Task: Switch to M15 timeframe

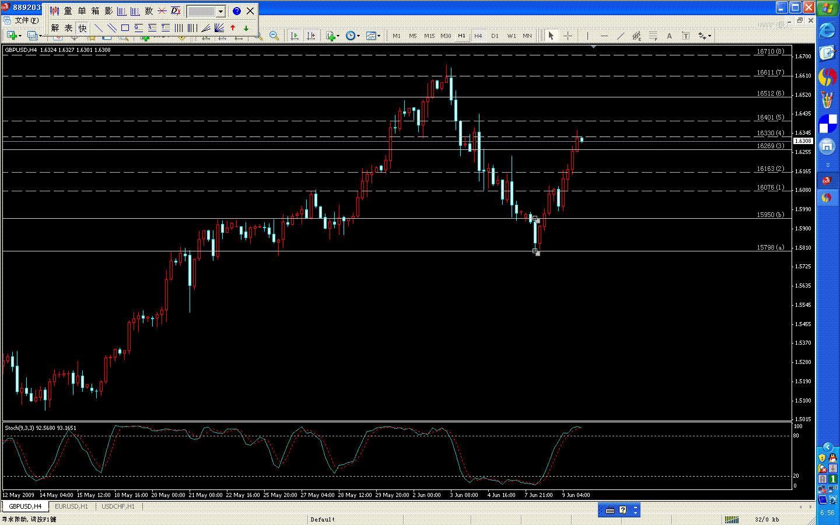Action: pyautogui.click(x=429, y=36)
